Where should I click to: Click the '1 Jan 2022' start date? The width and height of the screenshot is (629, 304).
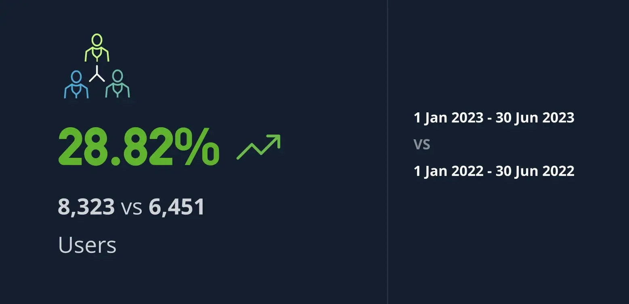[449, 171]
